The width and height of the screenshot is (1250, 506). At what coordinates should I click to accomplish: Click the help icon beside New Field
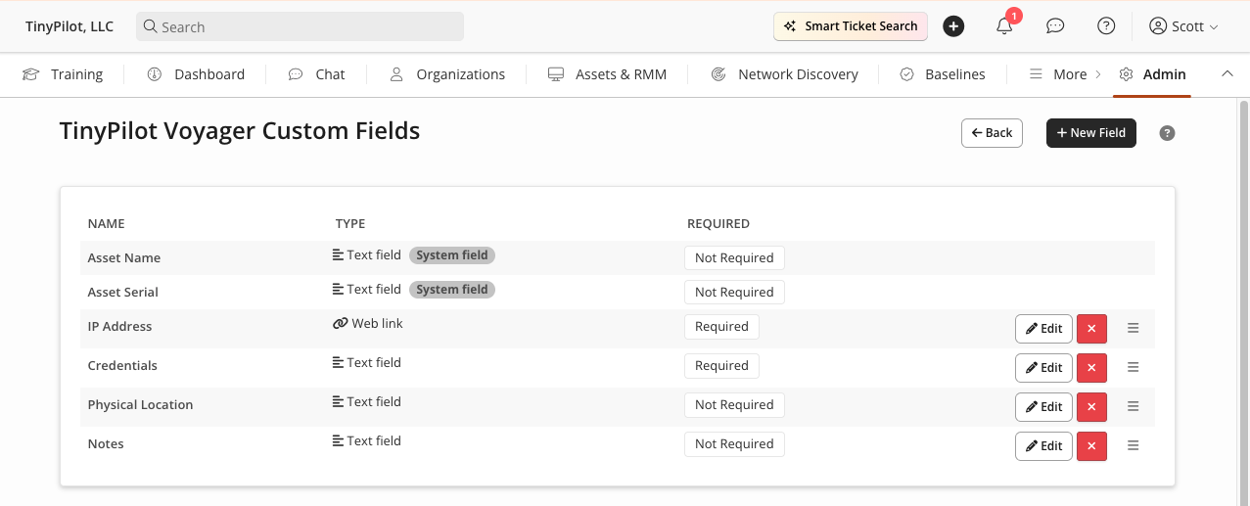(x=1167, y=133)
